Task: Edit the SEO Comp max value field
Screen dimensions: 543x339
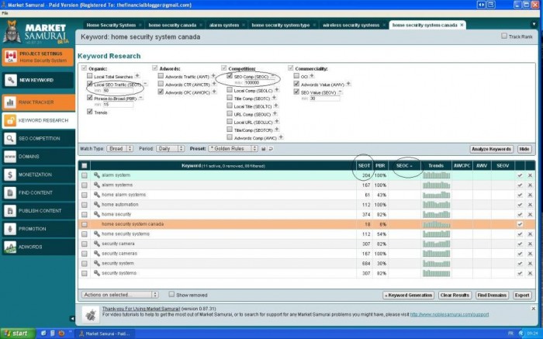Action: click(259, 83)
